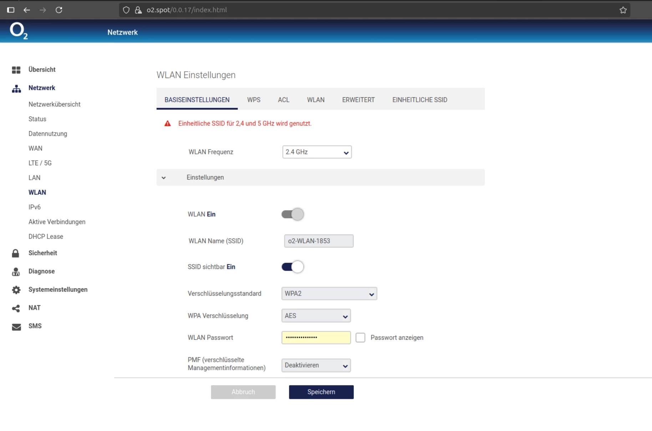Screen dimensions: 652x431
Task: Toggle the SSID sichtbar switch
Action: pos(293,267)
